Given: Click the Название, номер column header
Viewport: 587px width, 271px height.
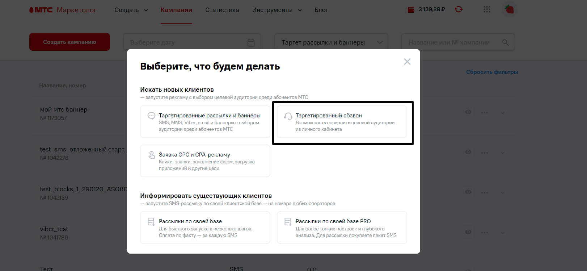Looking at the screenshot, I should tap(63, 86).
